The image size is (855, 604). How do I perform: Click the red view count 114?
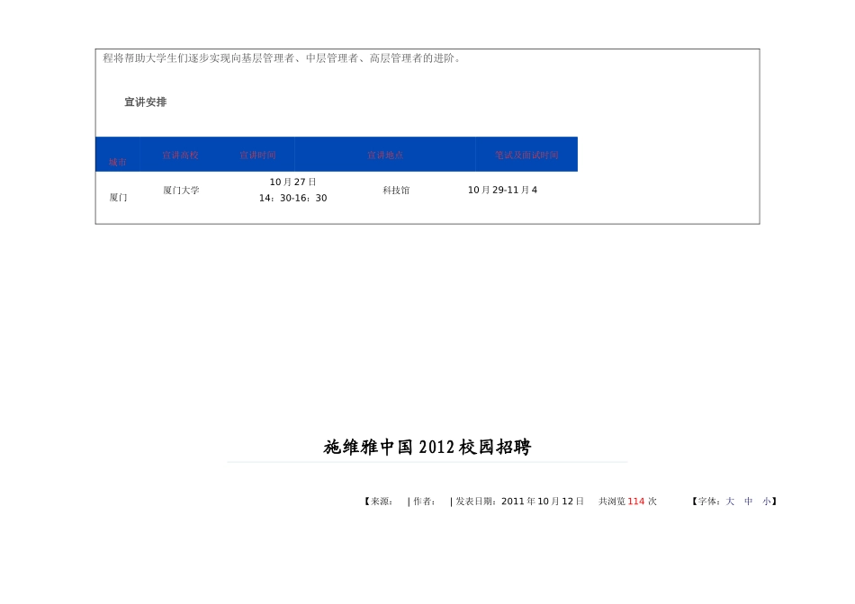click(x=635, y=501)
